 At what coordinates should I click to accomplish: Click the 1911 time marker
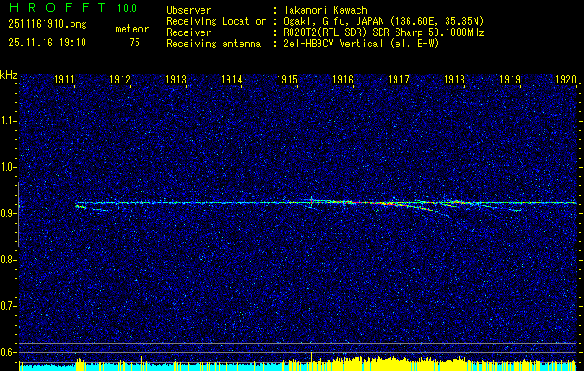66,81
